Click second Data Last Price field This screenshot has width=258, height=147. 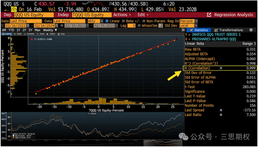point(69,21)
